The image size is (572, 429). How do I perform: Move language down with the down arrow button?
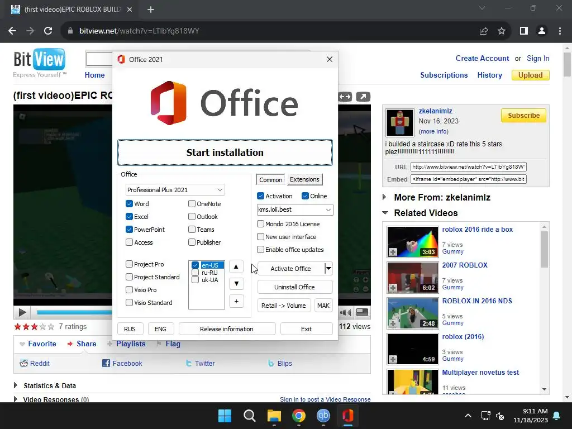pos(236,283)
